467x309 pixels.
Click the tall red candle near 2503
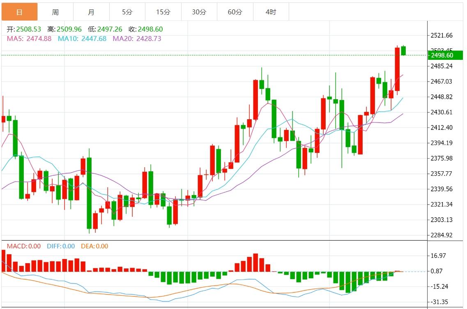click(x=397, y=69)
